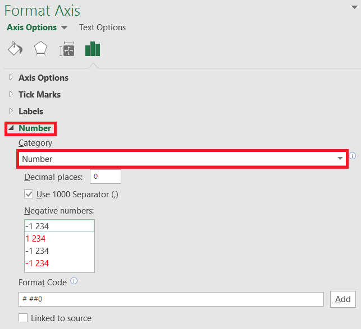Click the info icon beside Category dropdown
Image resolution: width=361 pixels, height=329 pixels.
pos(353,156)
